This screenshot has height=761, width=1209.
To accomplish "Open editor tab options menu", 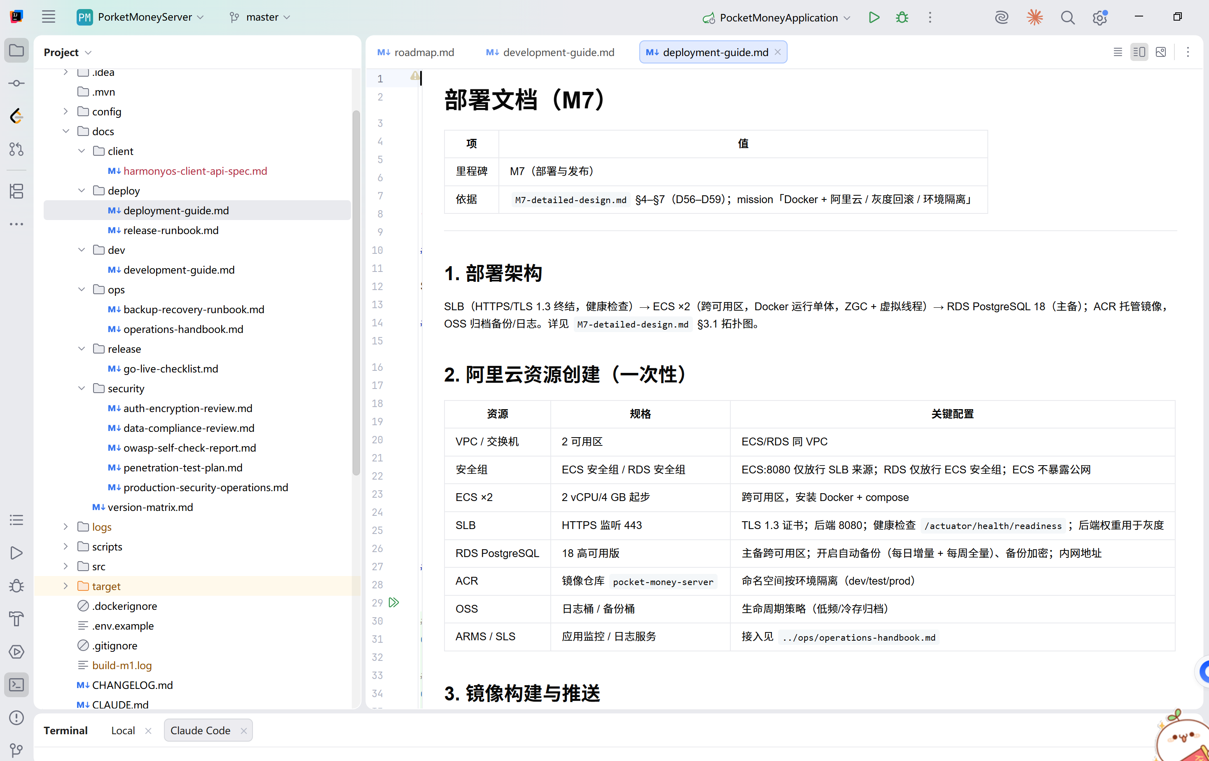I will (x=1188, y=52).
